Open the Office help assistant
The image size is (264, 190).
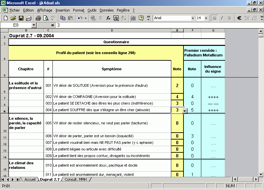141,18
